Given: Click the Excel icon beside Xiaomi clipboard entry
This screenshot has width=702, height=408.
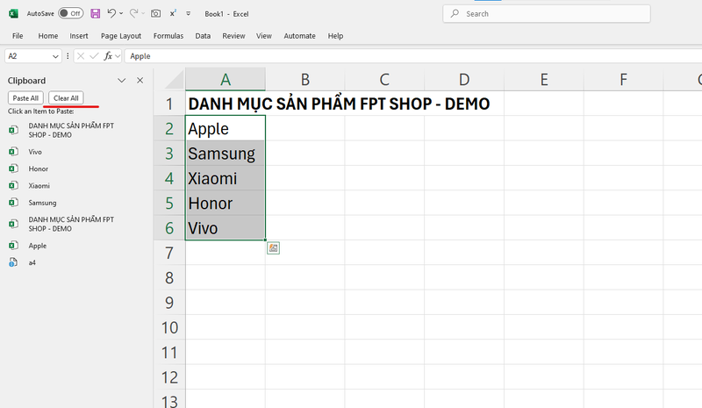Looking at the screenshot, I should click(x=13, y=186).
